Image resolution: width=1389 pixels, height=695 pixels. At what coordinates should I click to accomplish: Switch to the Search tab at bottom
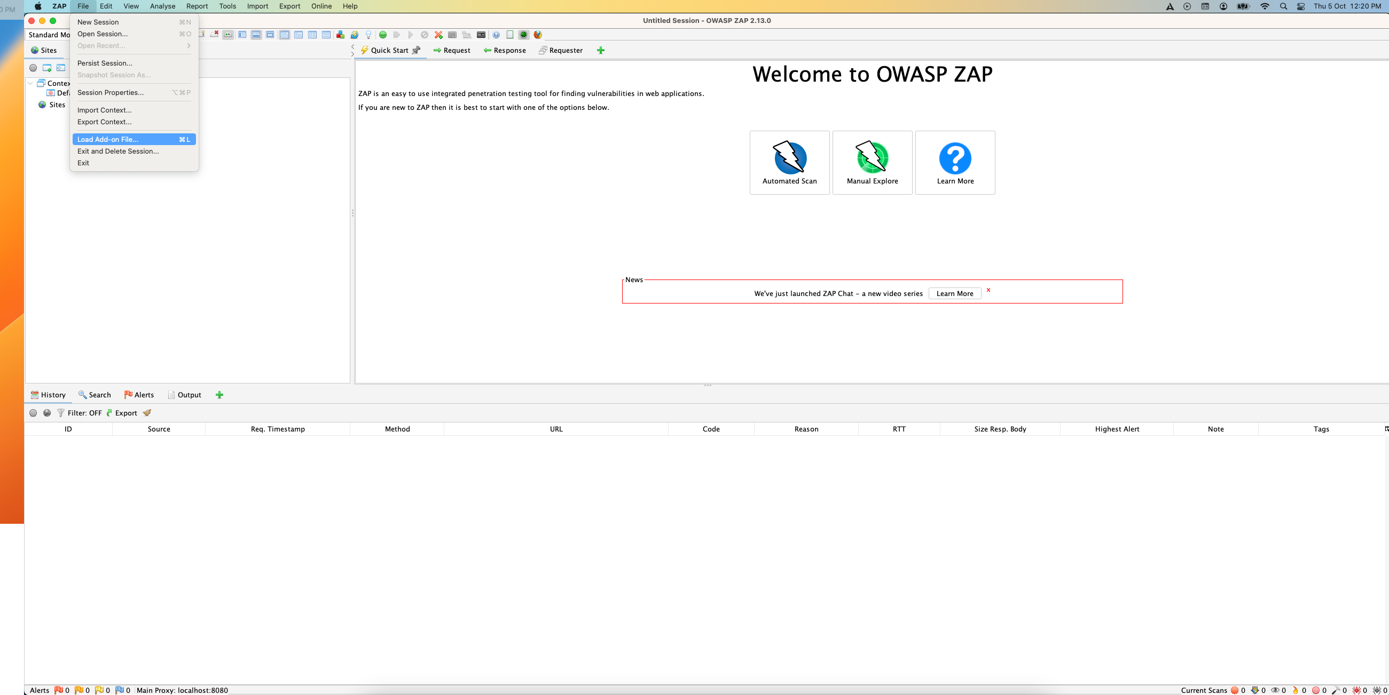point(95,394)
